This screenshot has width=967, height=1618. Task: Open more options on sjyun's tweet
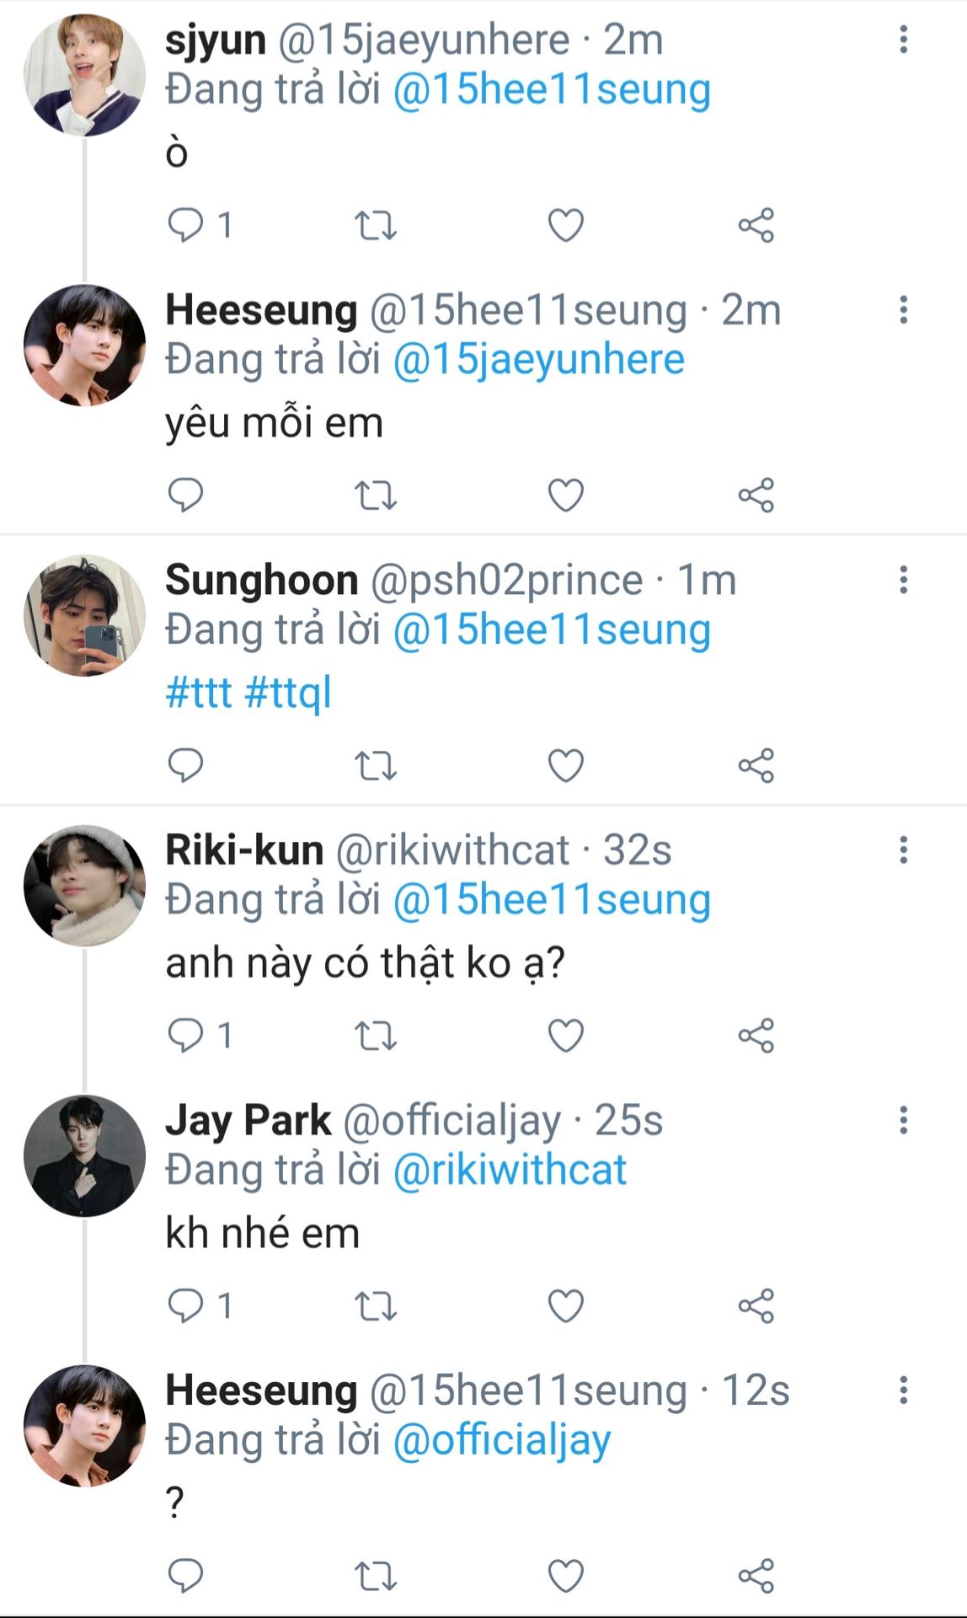pos(903,40)
